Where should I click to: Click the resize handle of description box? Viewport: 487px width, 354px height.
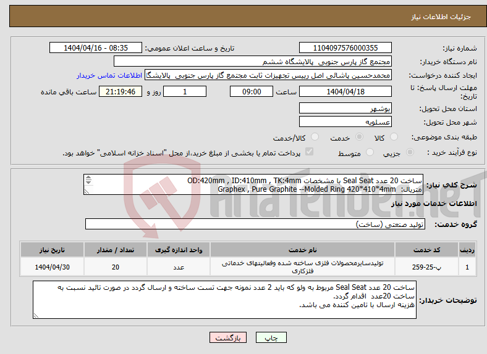[x=87, y=192]
